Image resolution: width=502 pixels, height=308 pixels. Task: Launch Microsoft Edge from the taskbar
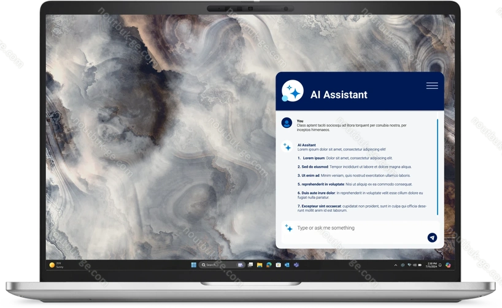269,265
